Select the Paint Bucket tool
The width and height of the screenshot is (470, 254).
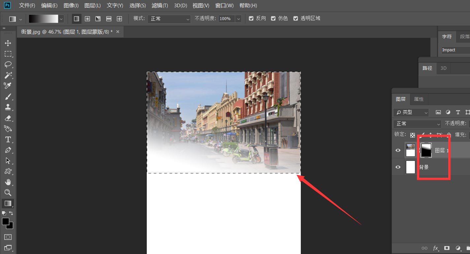(8, 128)
